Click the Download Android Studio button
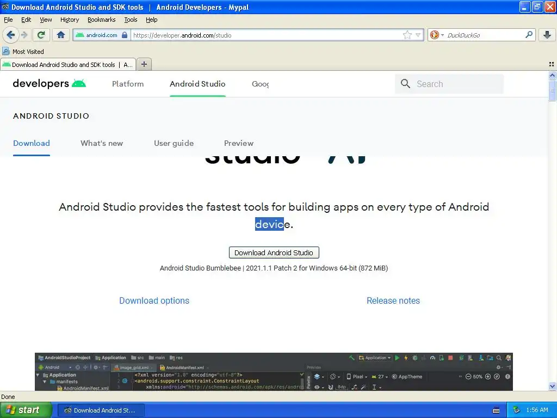Image resolution: width=557 pixels, height=418 pixels. pos(274,253)
